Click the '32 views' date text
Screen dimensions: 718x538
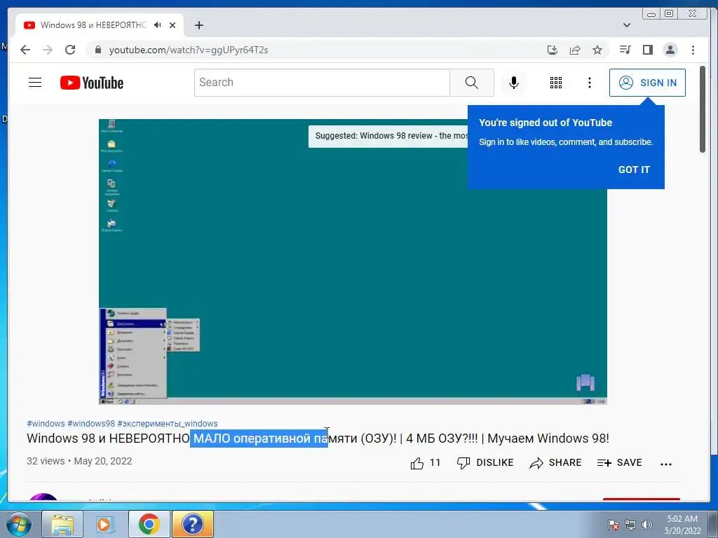coord(79,461)
